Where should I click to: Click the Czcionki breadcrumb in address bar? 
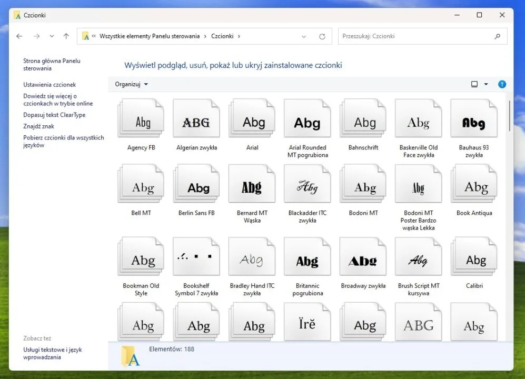tap(222, 36)
